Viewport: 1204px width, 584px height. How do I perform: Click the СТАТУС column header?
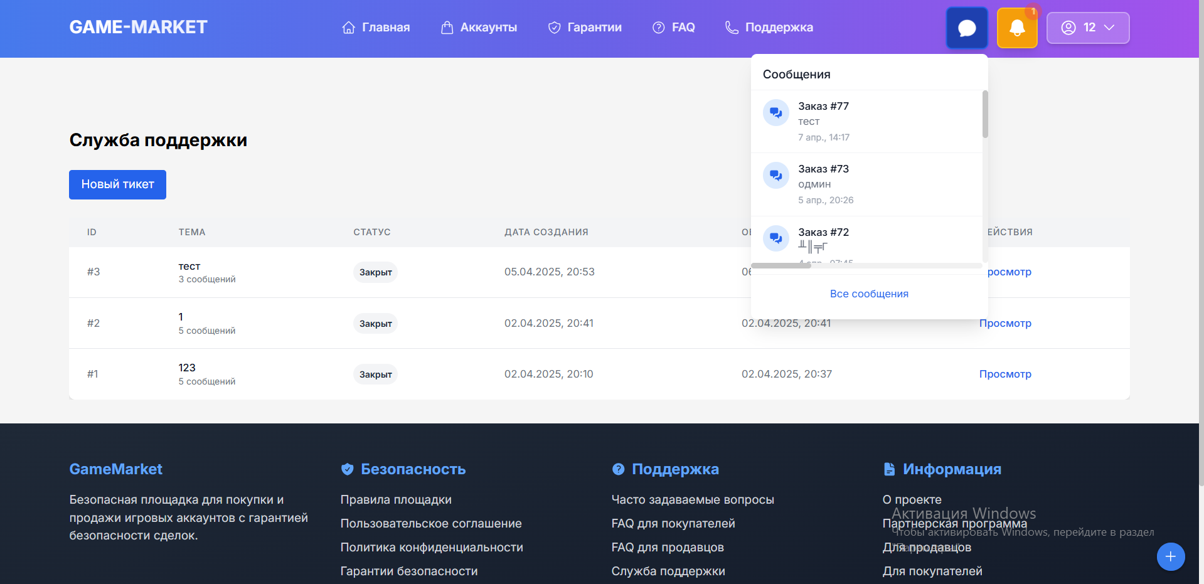coord(372,232)
